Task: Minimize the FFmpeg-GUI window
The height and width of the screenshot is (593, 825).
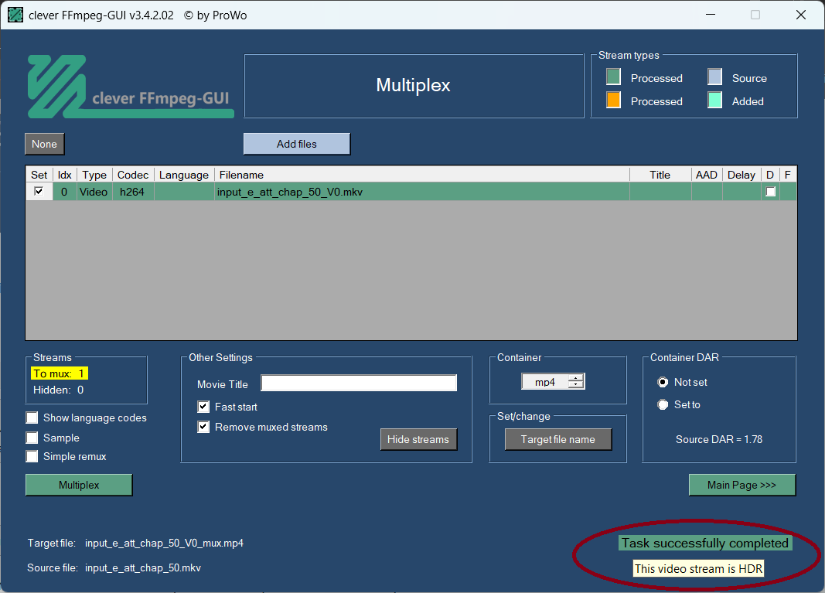Action: tap(711, 15)
